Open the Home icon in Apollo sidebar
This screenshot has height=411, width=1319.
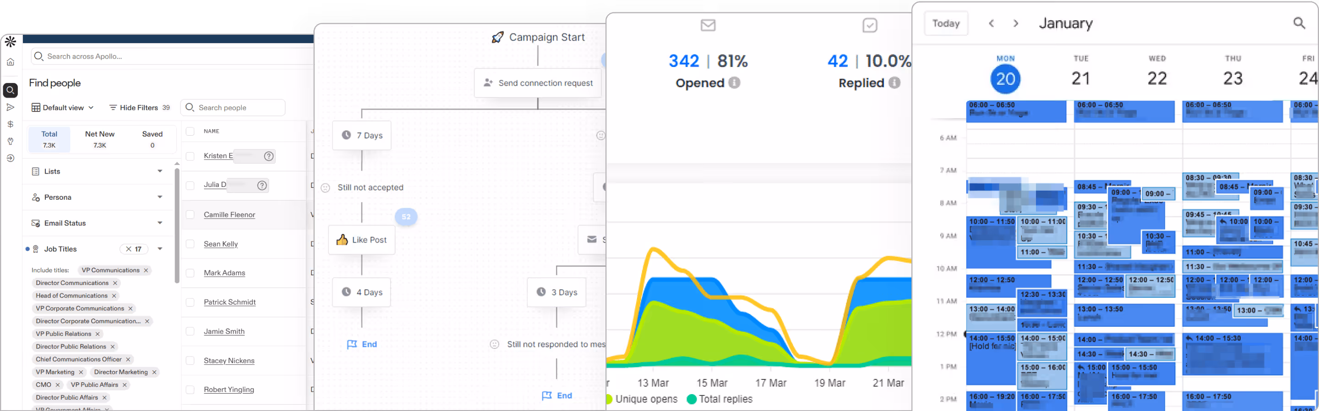[x=10, y=62]
